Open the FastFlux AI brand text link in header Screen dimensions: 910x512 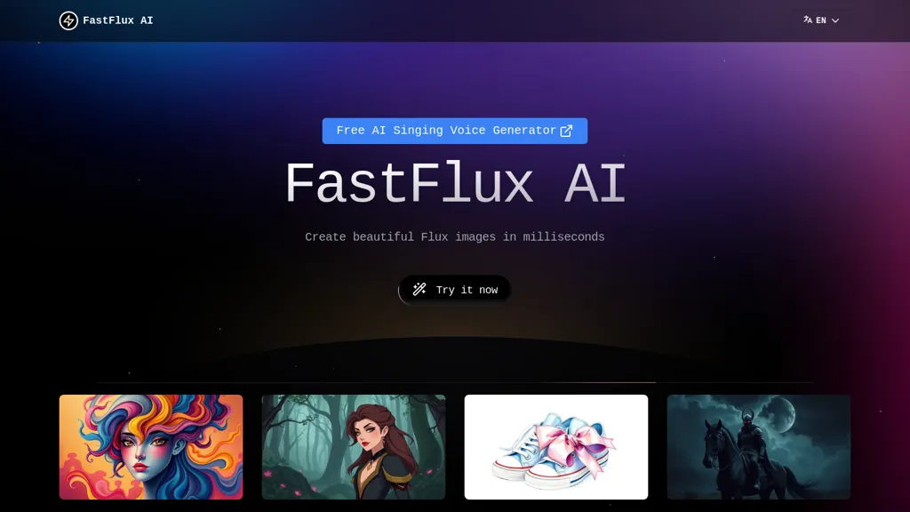point(118,20)
